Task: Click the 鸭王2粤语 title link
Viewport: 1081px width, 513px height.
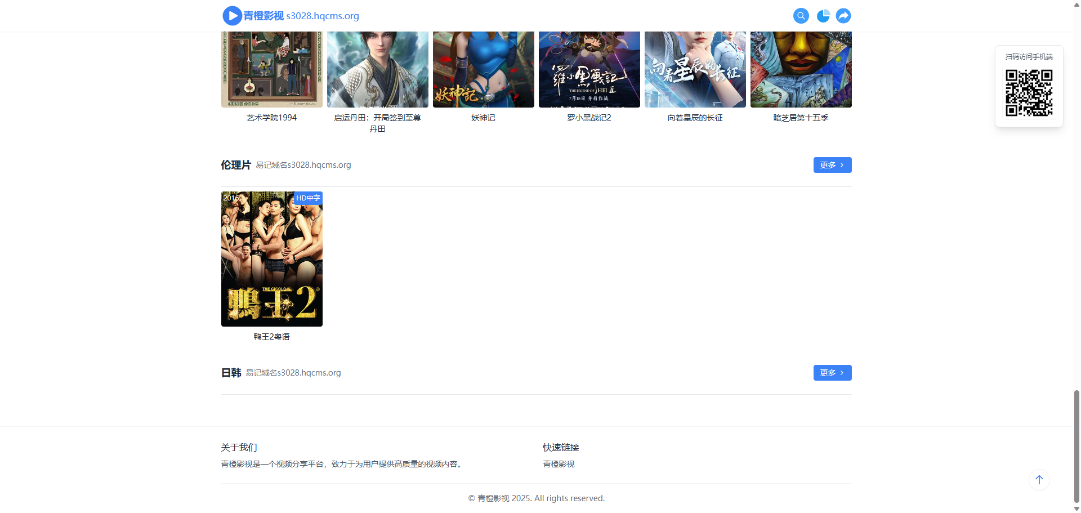Action: [x=271, y=337]
